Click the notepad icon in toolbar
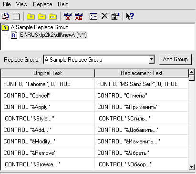 (16, 16)
